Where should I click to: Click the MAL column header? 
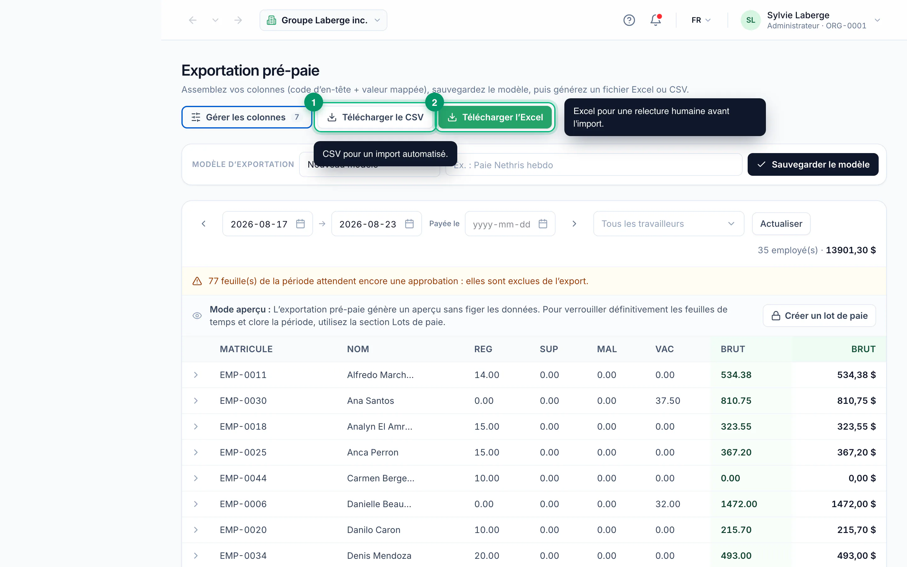pos(607,349)
